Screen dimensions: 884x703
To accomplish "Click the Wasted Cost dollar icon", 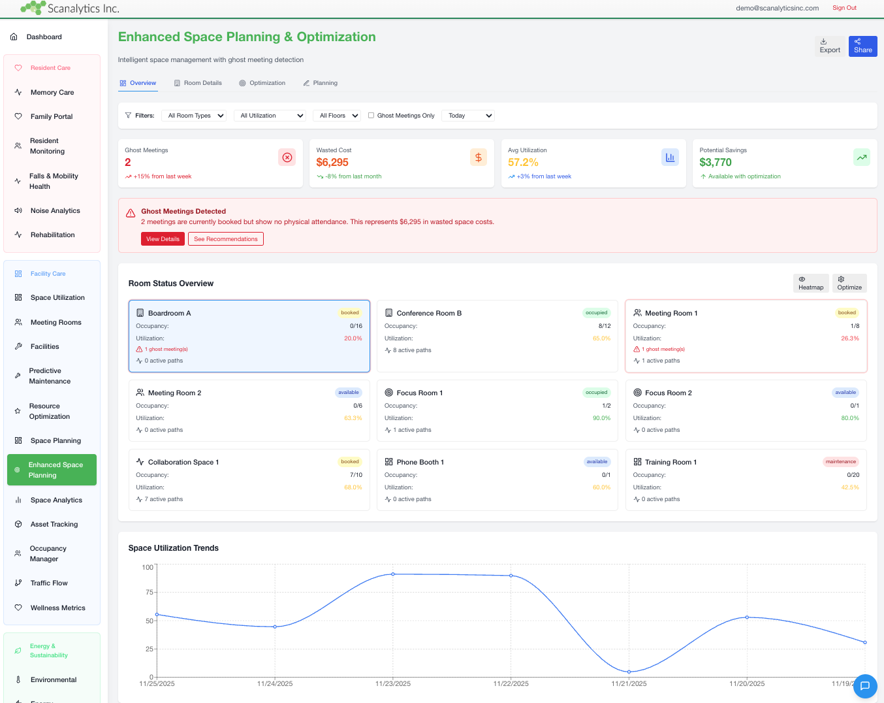I will (x=479, y=157).
